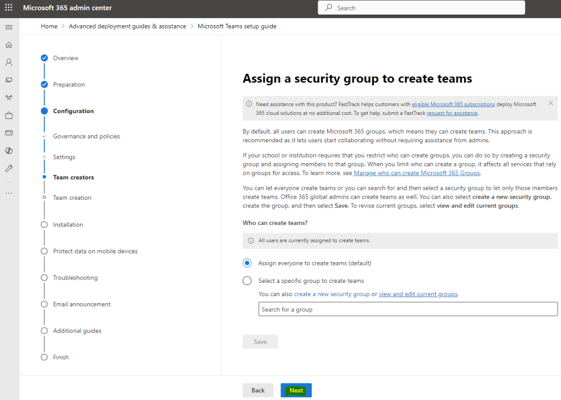Open Governance and policies substep
Viewport: 561px width, 400px height.
click(86, 136)
